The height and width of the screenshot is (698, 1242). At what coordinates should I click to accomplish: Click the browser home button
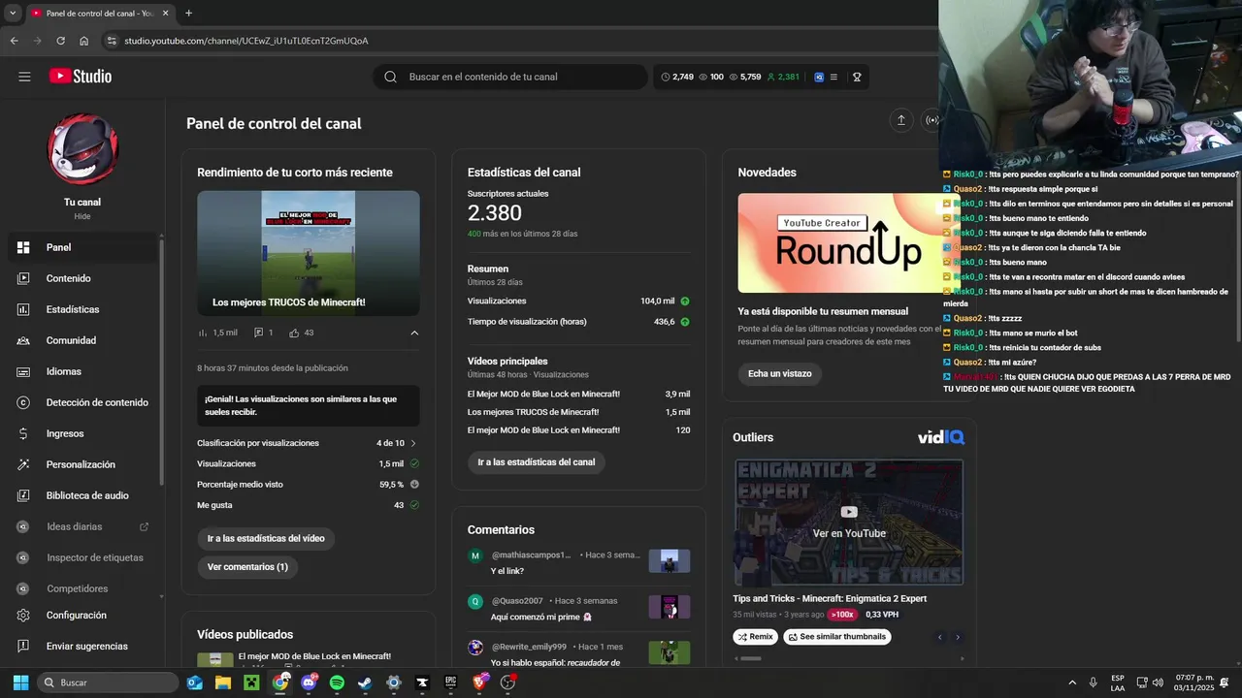pyautogui.click(x=84, y=41)
